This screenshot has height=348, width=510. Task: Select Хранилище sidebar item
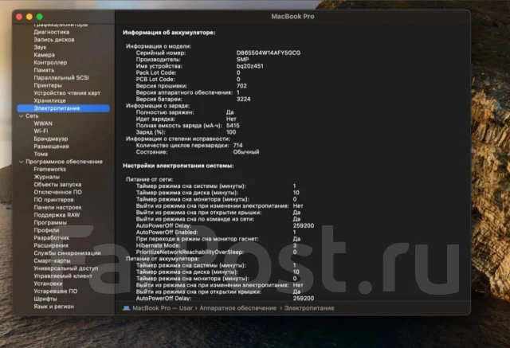point(49,100)
